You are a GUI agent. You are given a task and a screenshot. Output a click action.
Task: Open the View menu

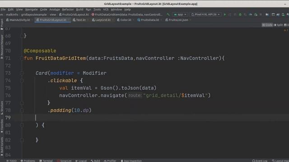(19, 9)
